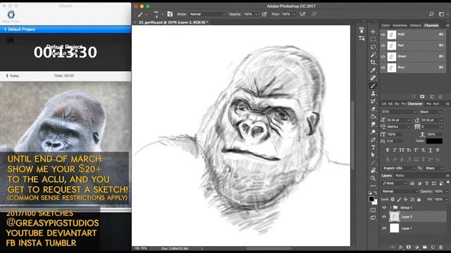Select the Paint Bucket tool
This screenshot has height=253, width=451.
tap(373, 117)
